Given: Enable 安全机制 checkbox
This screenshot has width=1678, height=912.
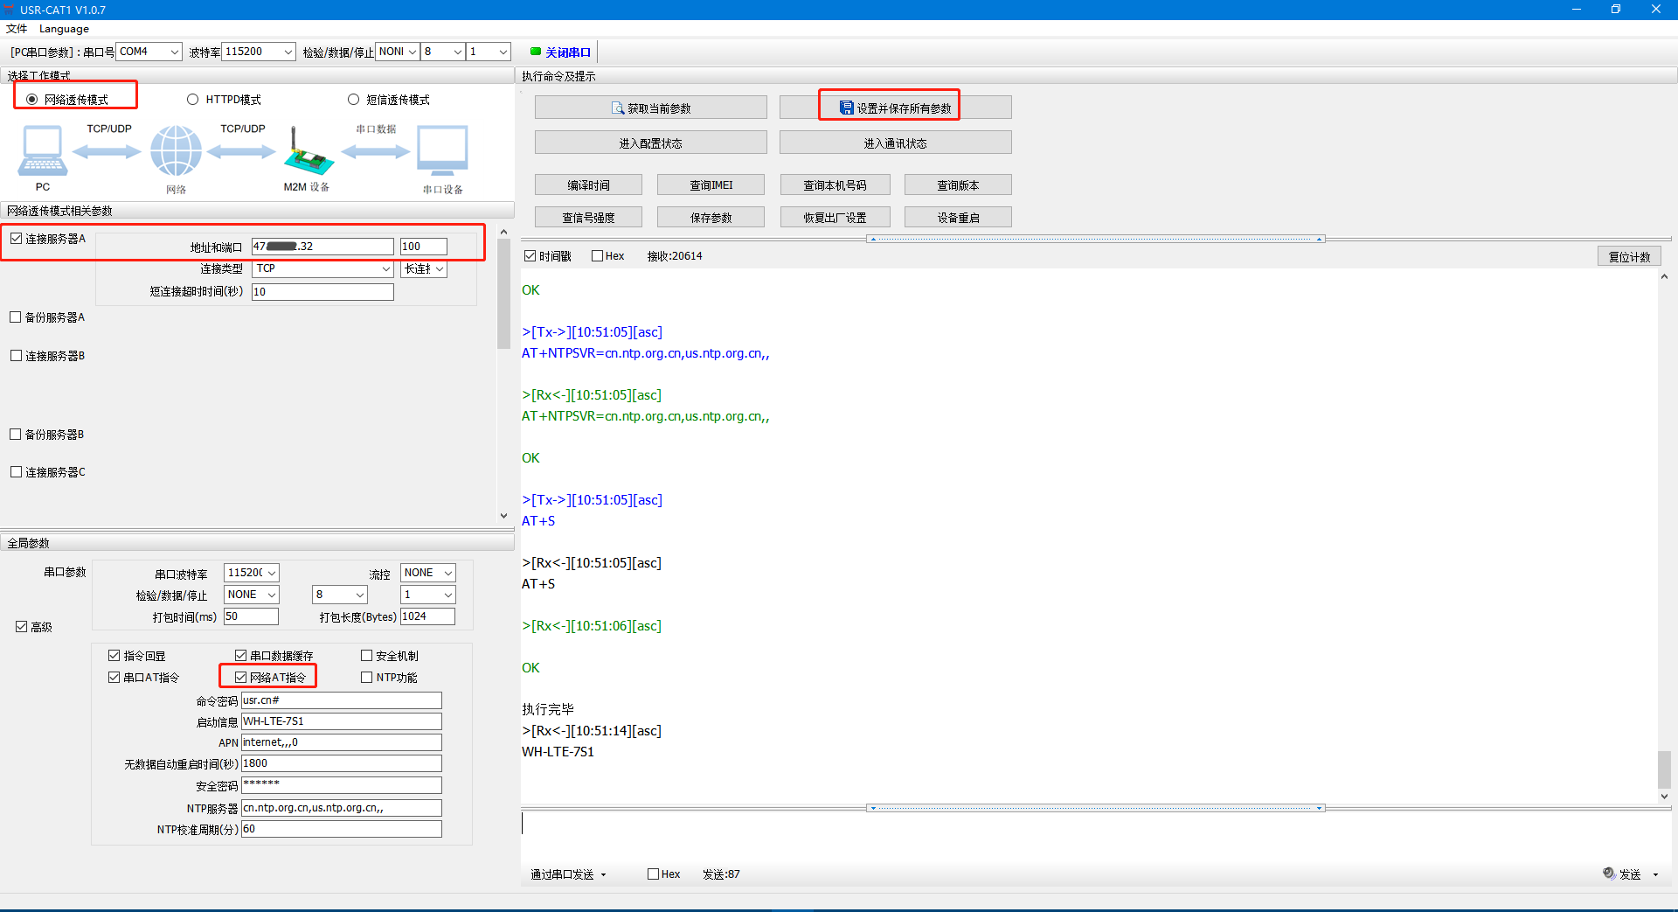Looking at the screenshot, I should [x=367, y=656].
